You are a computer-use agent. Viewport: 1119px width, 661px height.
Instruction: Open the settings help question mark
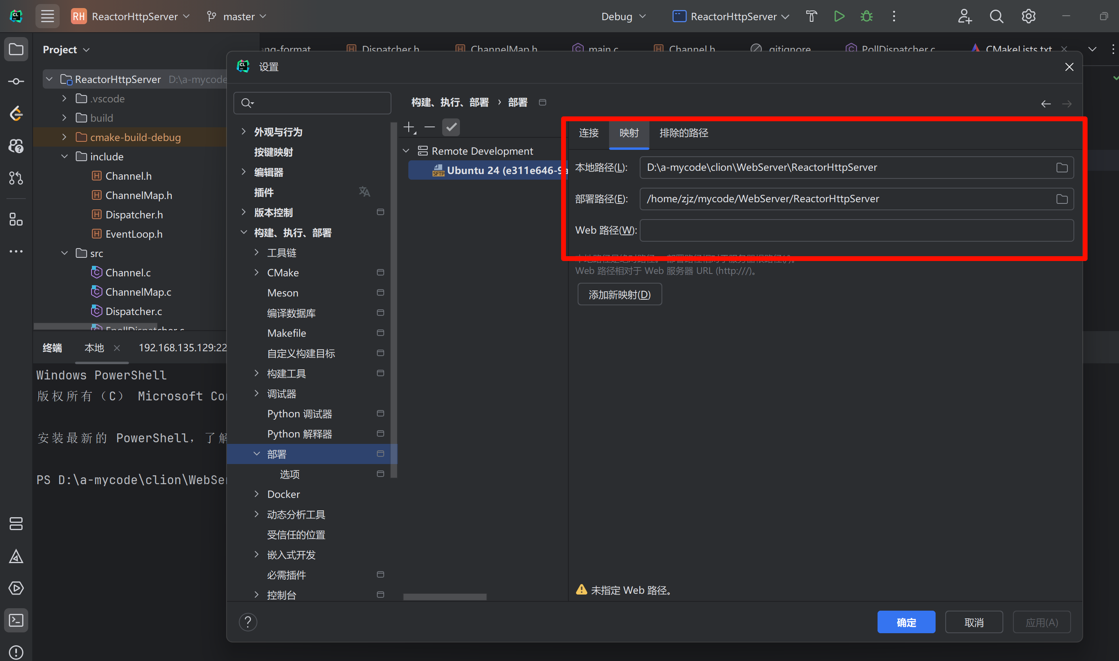click(x=248, y=622)
